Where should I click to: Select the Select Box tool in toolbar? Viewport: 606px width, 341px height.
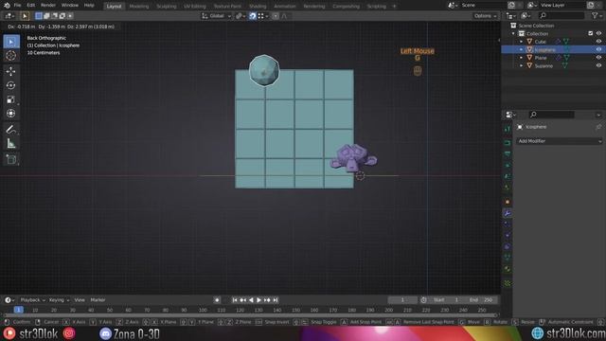pyautogui.click(x=11, y=42)
